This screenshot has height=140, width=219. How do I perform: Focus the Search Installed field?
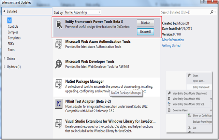(x=185, y=12)
